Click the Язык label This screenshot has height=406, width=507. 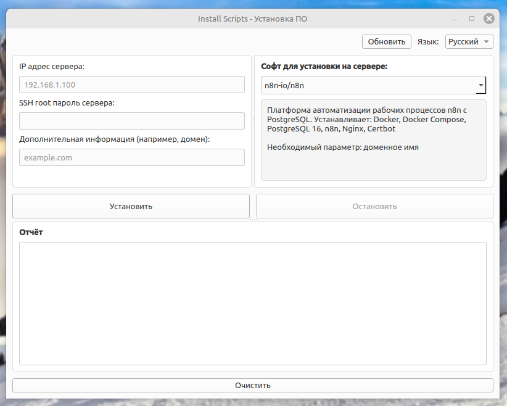coord(428,41)
